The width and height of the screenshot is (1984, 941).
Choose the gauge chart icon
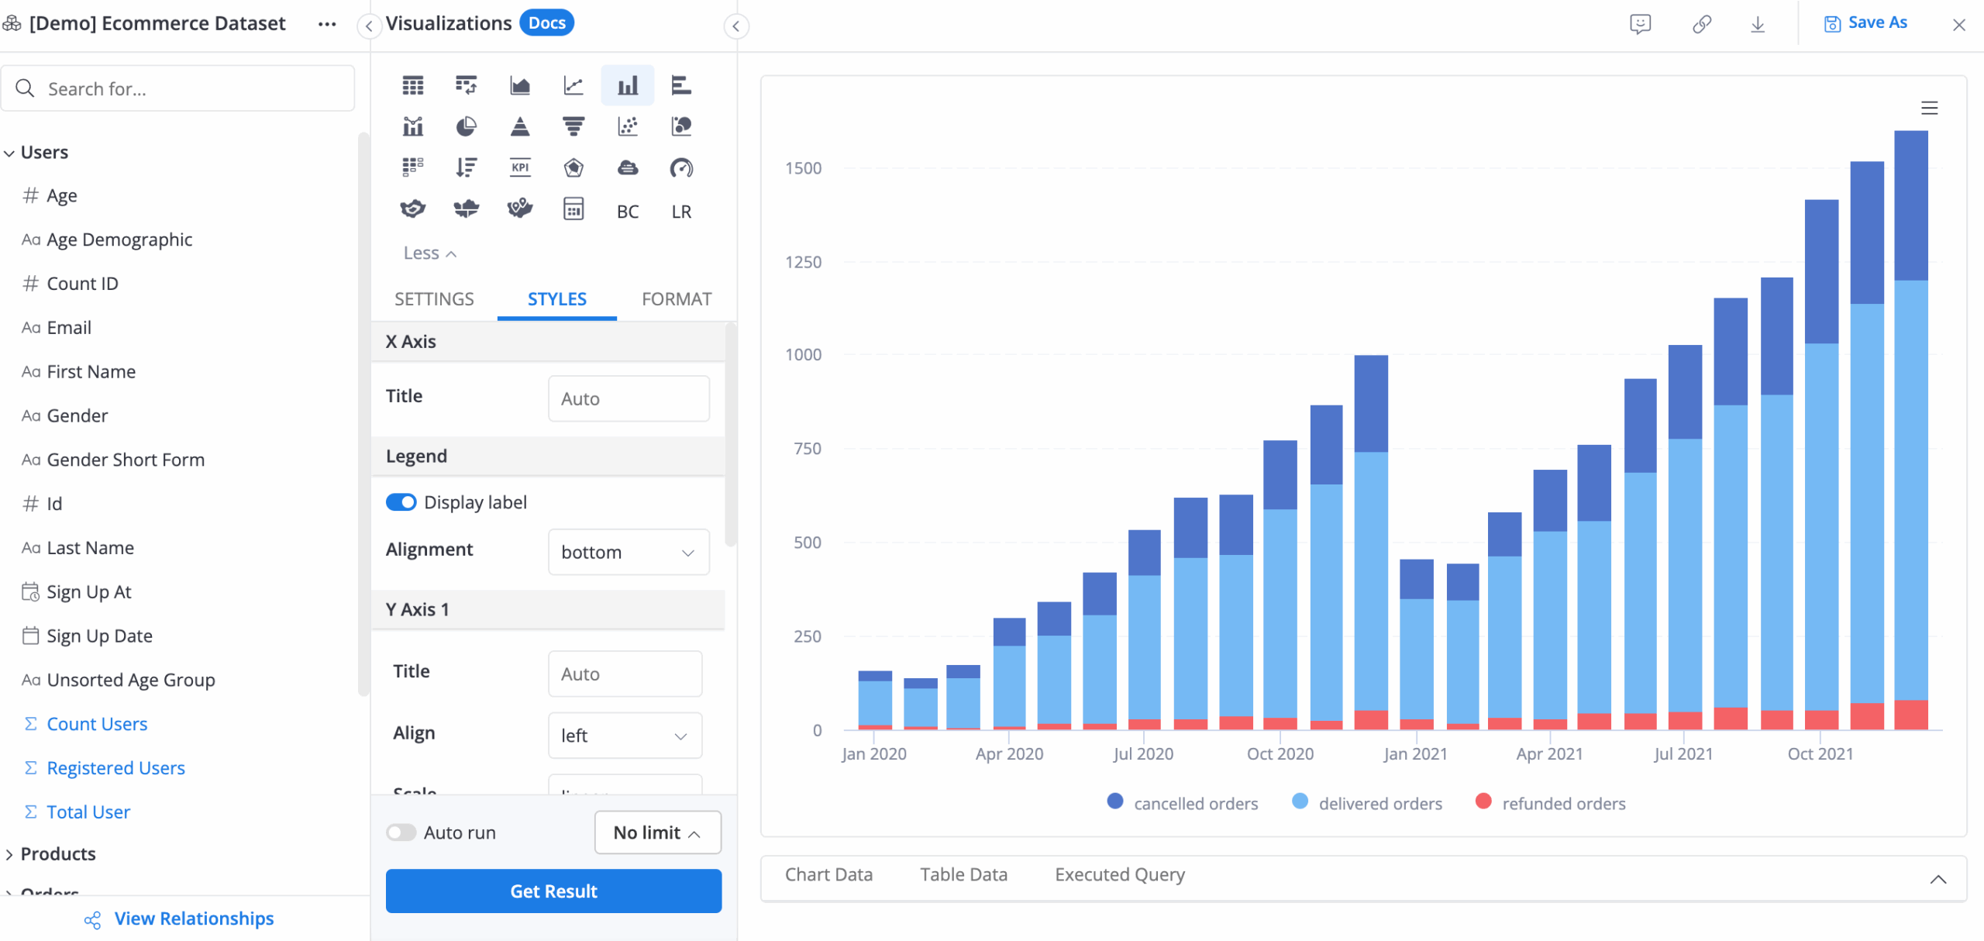[681, 167]
